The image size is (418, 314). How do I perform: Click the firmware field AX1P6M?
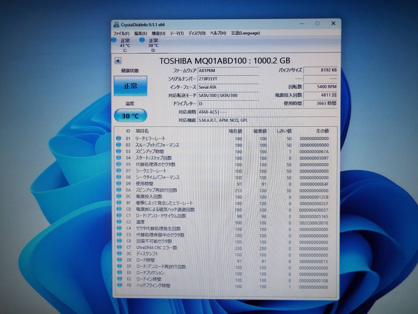228,70
